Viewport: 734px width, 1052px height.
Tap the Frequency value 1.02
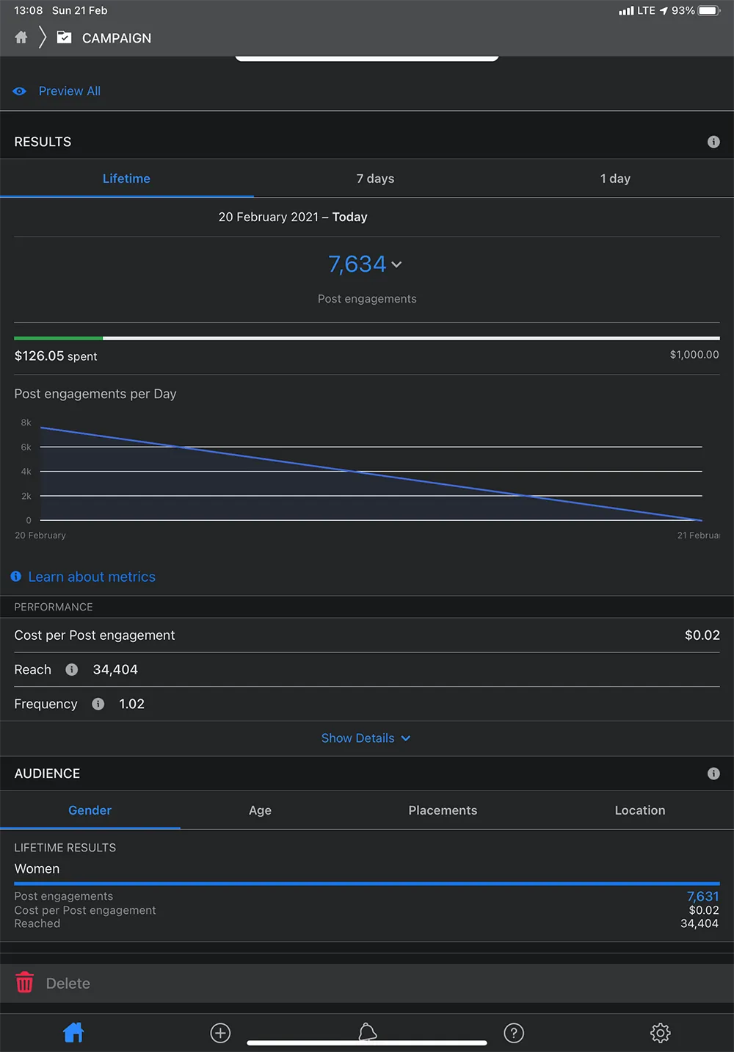coord(132,704)
